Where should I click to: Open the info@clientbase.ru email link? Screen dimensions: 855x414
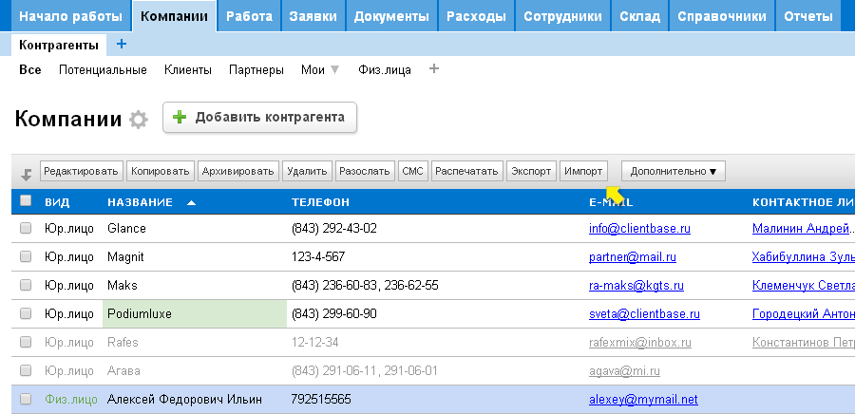click(639, 229)
